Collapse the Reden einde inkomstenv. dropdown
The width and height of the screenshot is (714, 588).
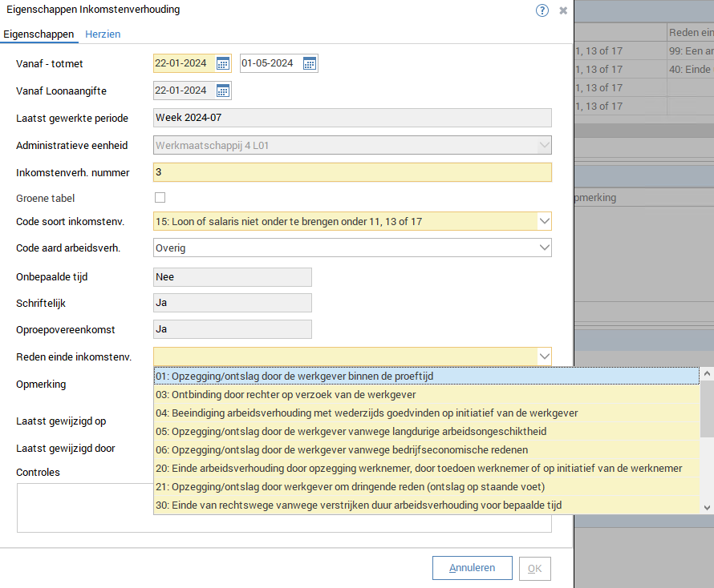(544, 356)
